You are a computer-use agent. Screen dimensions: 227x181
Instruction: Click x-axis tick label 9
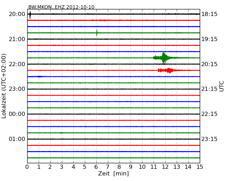[131, 167]
